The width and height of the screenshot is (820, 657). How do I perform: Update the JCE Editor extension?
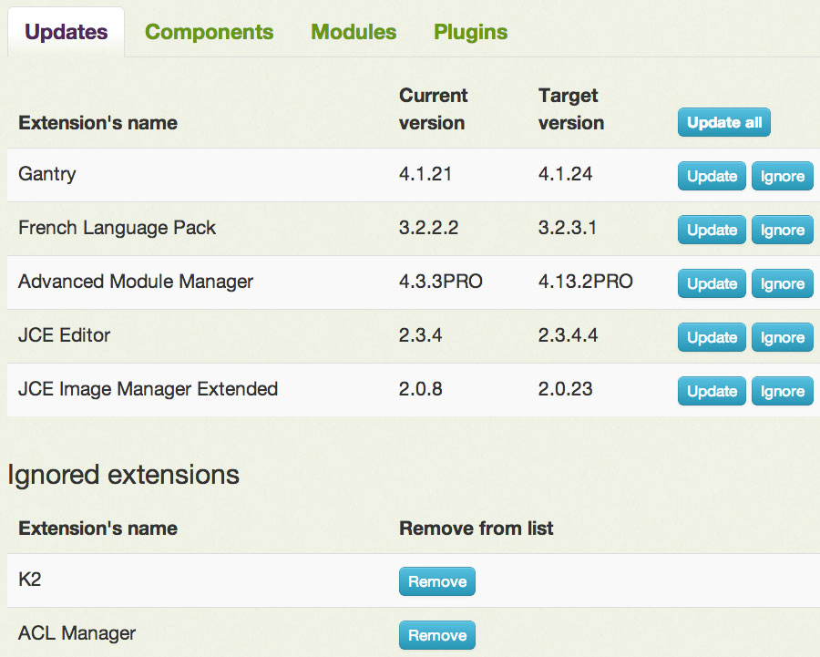(x=712, y=337)
